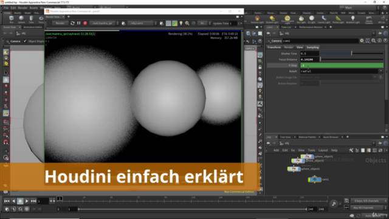Click the search icon in the parameter pane
The image size is (389, 219).
click(x=374, y=41)
